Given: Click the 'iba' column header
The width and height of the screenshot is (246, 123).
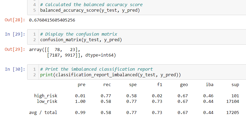Looking at the screenshot, I should (x=210, y=85).
